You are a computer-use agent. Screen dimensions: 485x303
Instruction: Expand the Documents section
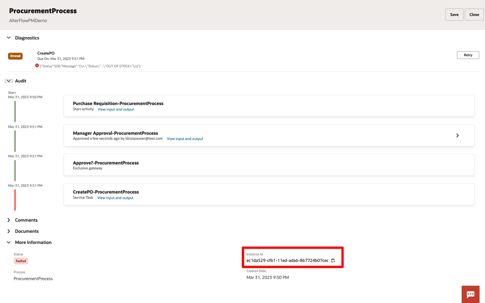tap(8, 231)
